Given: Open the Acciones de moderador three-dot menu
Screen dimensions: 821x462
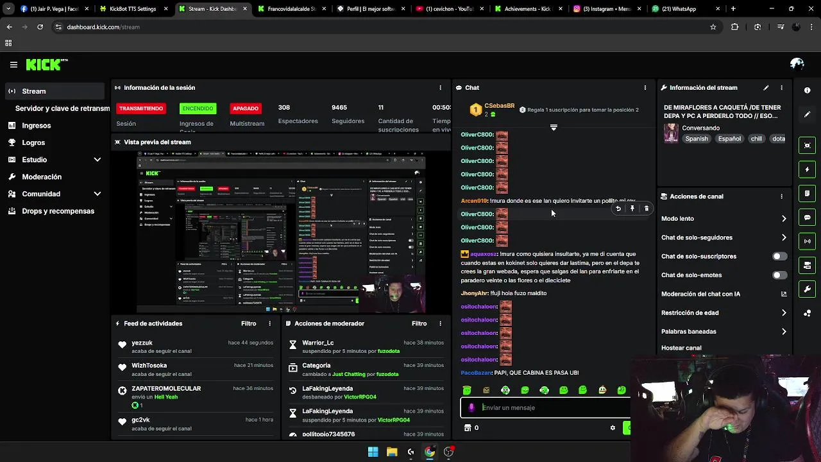Looking at the screenshot, I should pos(440,323).
